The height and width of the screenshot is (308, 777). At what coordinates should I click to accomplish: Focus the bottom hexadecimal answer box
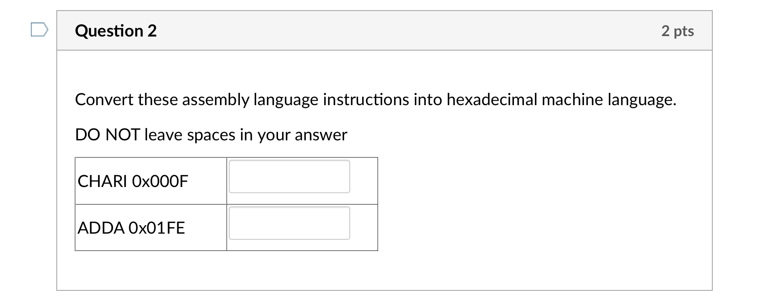[x=289, y=224]
